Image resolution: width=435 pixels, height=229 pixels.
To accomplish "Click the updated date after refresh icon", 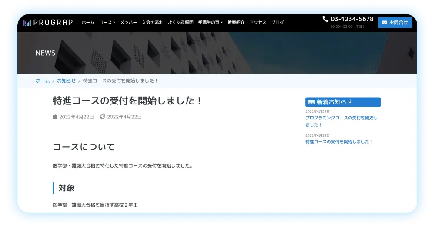I will [124, 117].
